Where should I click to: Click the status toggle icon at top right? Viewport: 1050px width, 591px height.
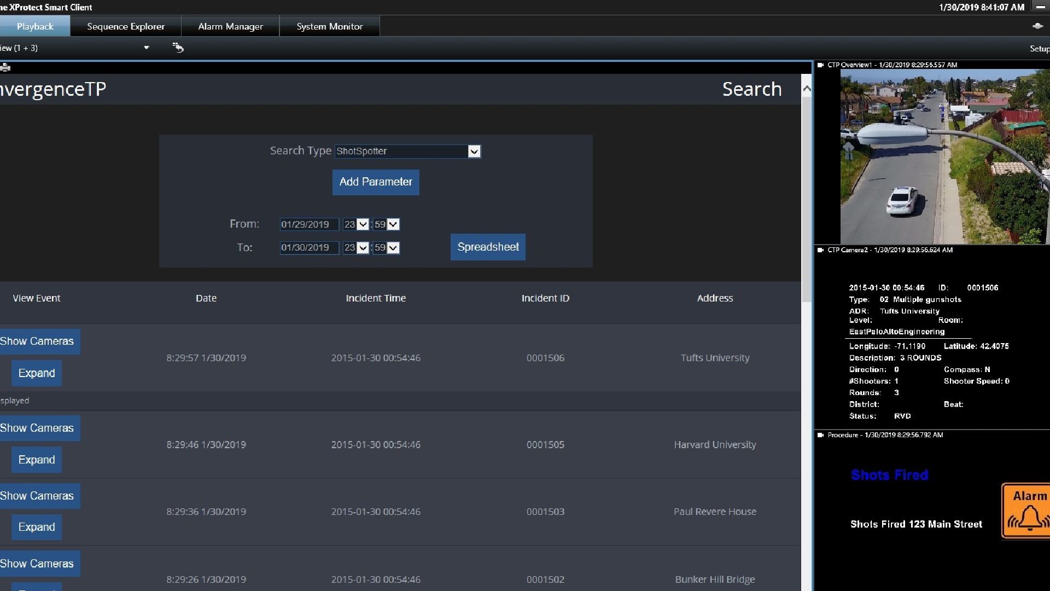click(1037, 26)
